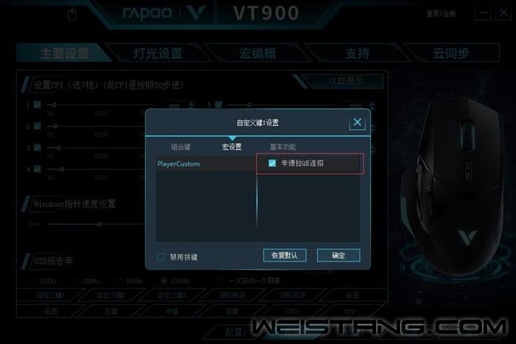This screenshot has width=516, height=344.
Task: Confirm with the 确定 button
Action: point(338,255)
